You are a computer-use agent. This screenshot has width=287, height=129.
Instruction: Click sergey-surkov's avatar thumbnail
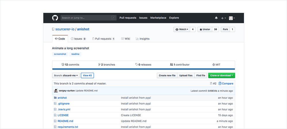click(x=56, y=91)
